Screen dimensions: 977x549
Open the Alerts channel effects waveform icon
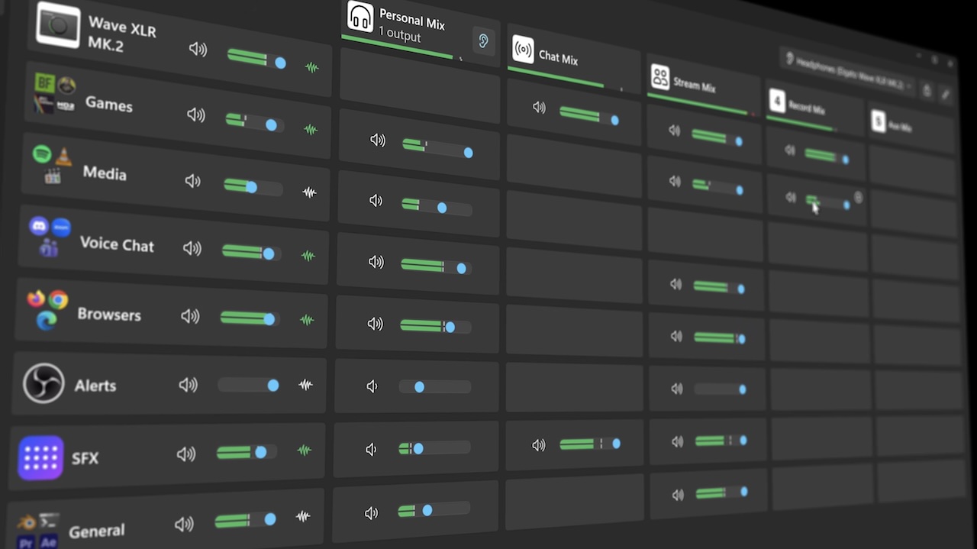tap(305, 386)
